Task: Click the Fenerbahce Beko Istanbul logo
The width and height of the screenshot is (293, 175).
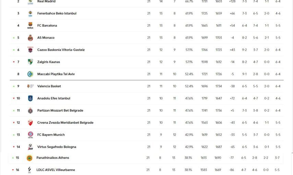Action: point(30,14)
